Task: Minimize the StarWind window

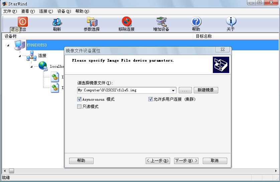Action: click(x=251, y=2)
